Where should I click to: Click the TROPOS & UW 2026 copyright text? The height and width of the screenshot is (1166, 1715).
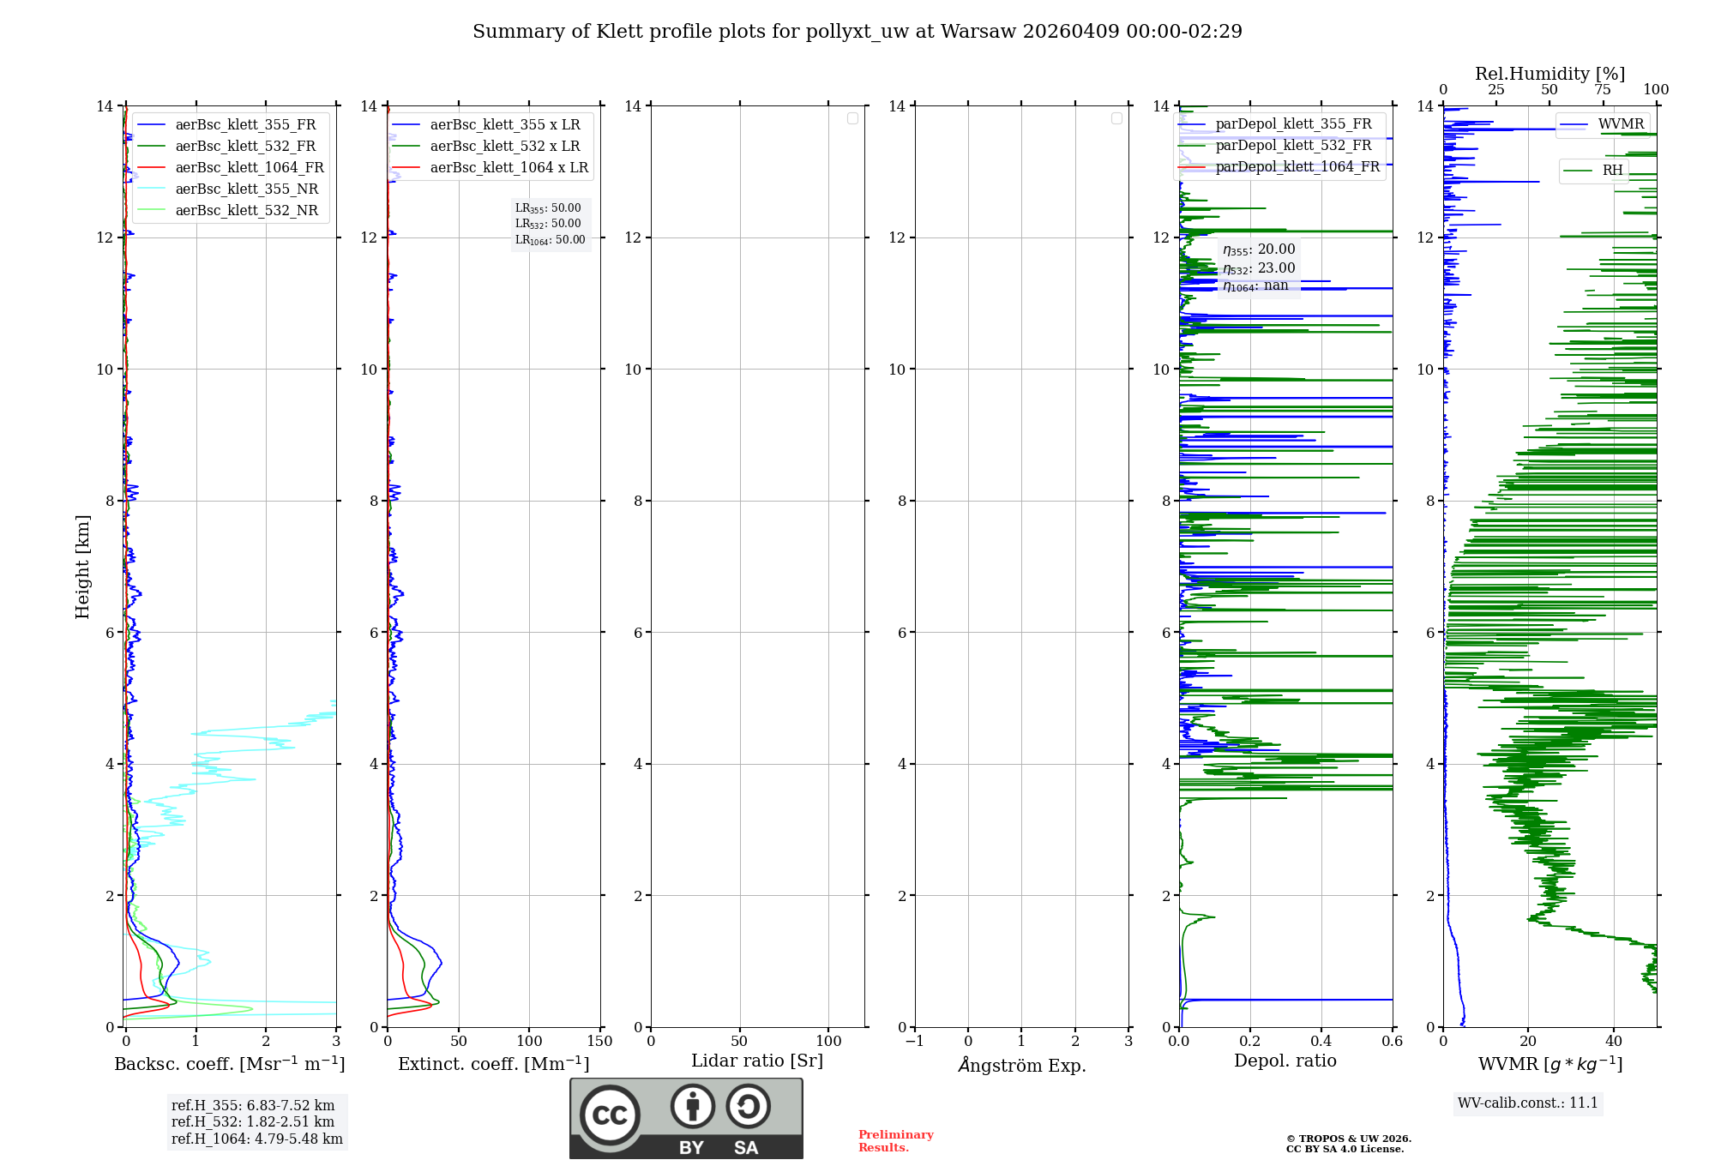(1348, 1139)
